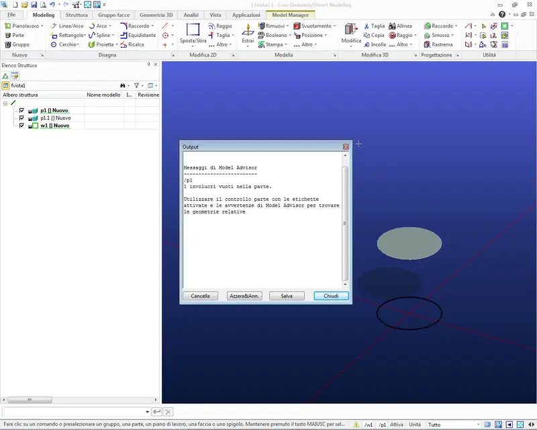Open the Tutto selection dropdown in status bar
Screen dimensions: 537x430
[478, 425]
